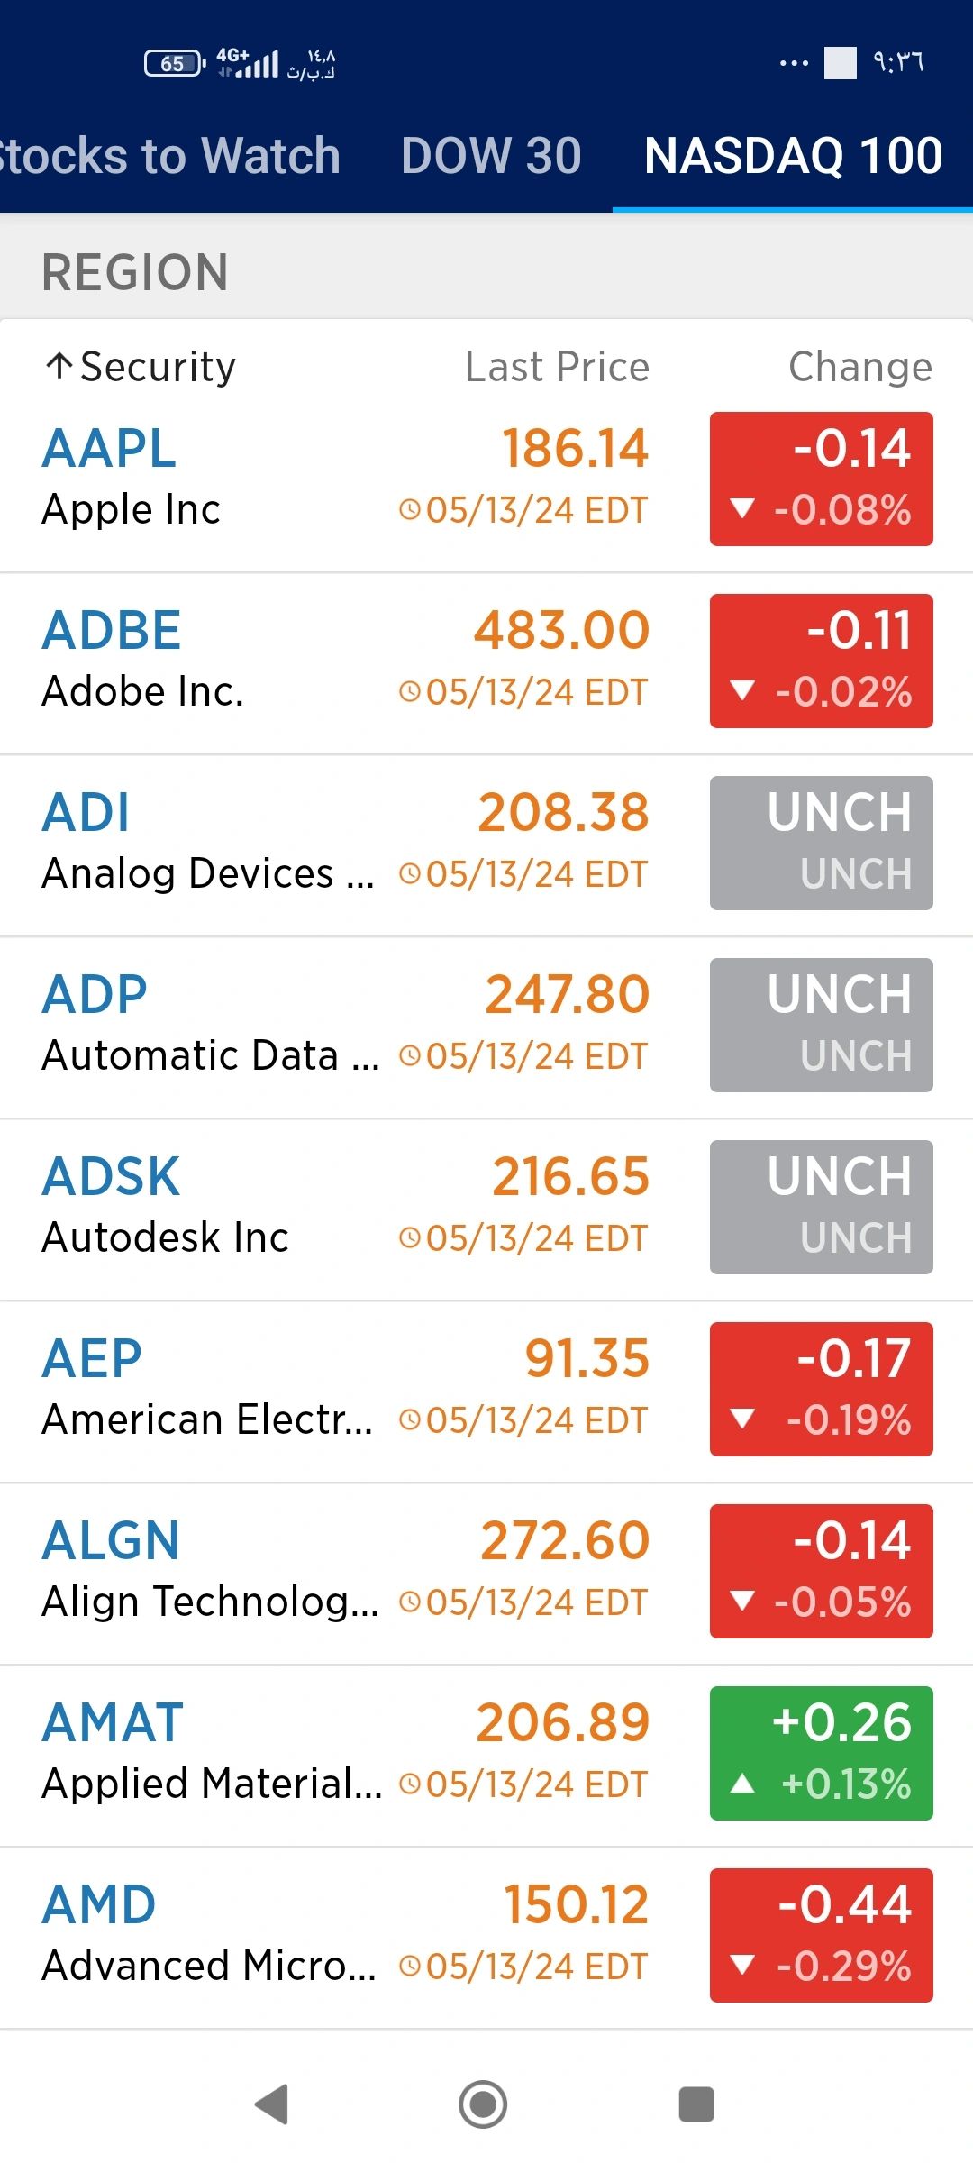Tap the Android back navigation icon
The width and height of the screenshot is (973, 2163).
coord(271,2104)
